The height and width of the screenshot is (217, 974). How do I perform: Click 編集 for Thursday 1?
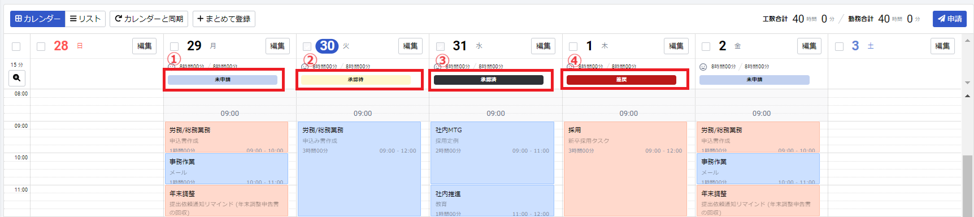(x=676, y=46)
